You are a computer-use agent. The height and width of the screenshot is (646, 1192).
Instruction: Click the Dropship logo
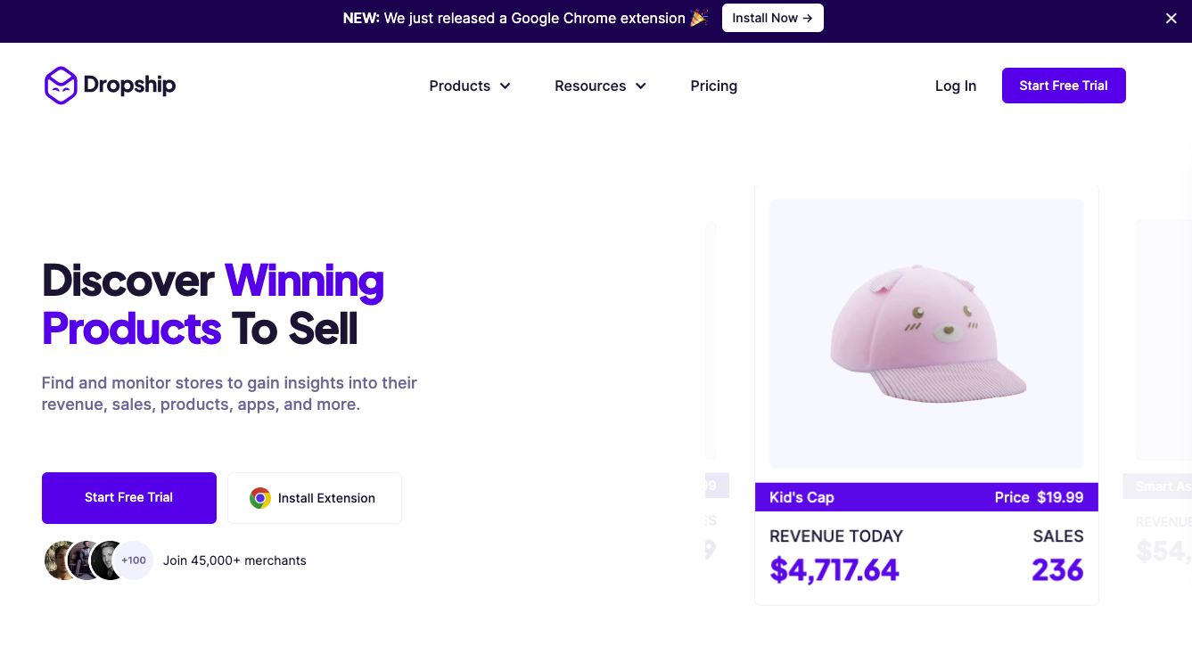pos(109,85)
